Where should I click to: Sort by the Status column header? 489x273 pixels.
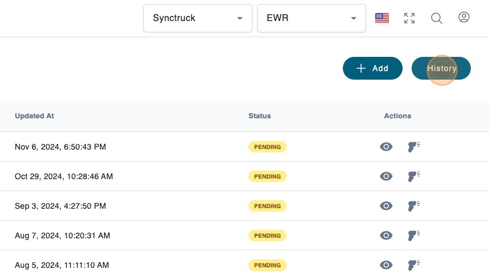pos(259,116)
